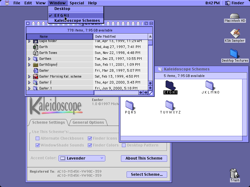Image resolution: width=250 pixels, height=187 pixels.
Task: Expand the Earthen folder triangle
Action: pyautogui.click(x=29, y=59)
